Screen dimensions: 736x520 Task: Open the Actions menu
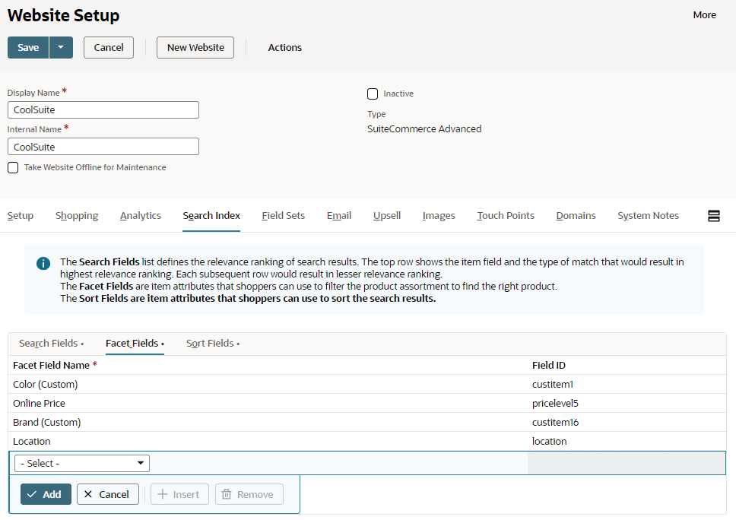click(284, 47)
